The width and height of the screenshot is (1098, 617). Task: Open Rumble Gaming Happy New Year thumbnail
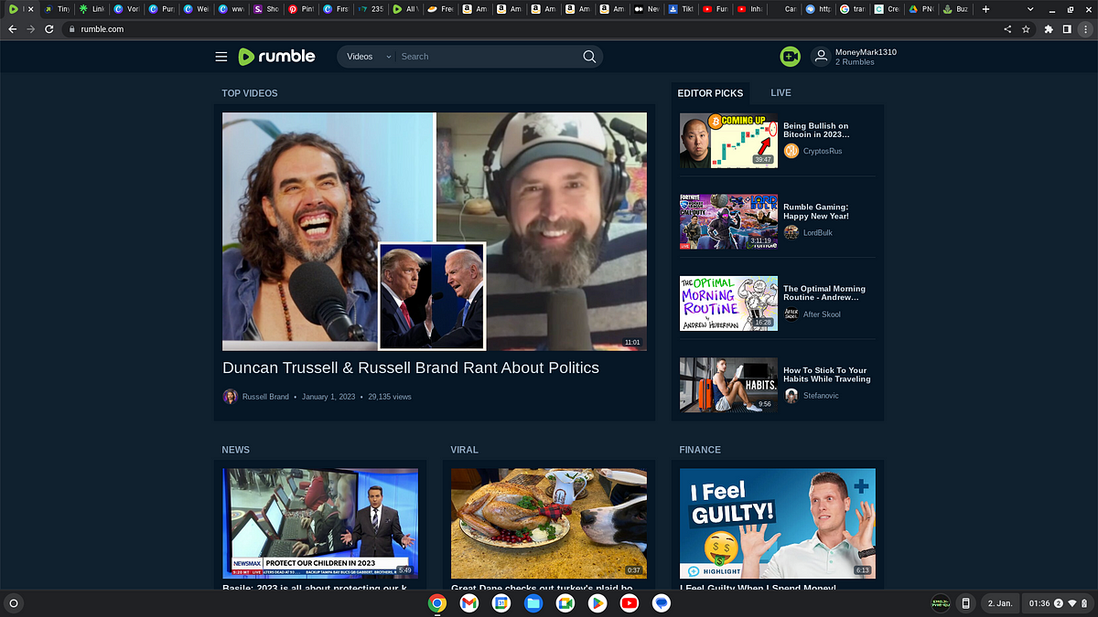[728, 221]
